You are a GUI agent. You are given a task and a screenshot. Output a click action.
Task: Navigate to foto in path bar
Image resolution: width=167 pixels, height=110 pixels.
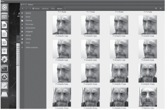[x=53, y=8]
